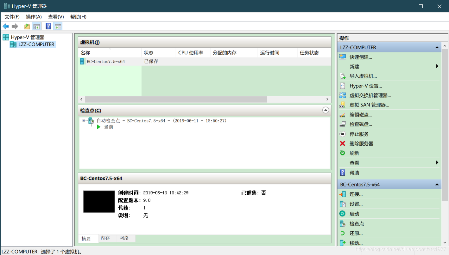Open the 文件(F) menu
The height and width of the screenshot is (255, 449).
pyautogui.click(x=12, y=17)
